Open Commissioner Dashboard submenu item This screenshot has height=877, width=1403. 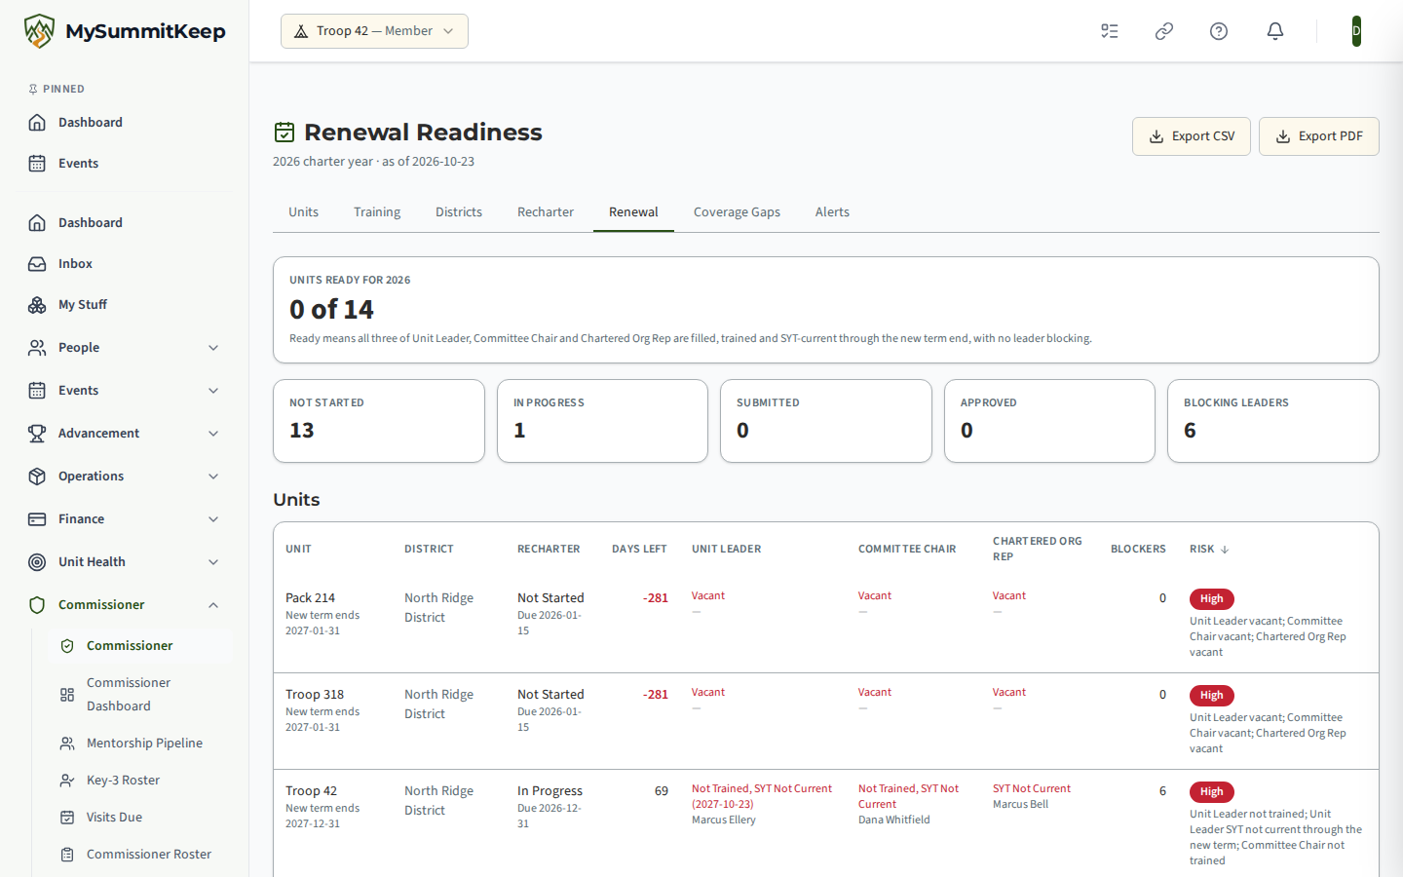point(139,694)
